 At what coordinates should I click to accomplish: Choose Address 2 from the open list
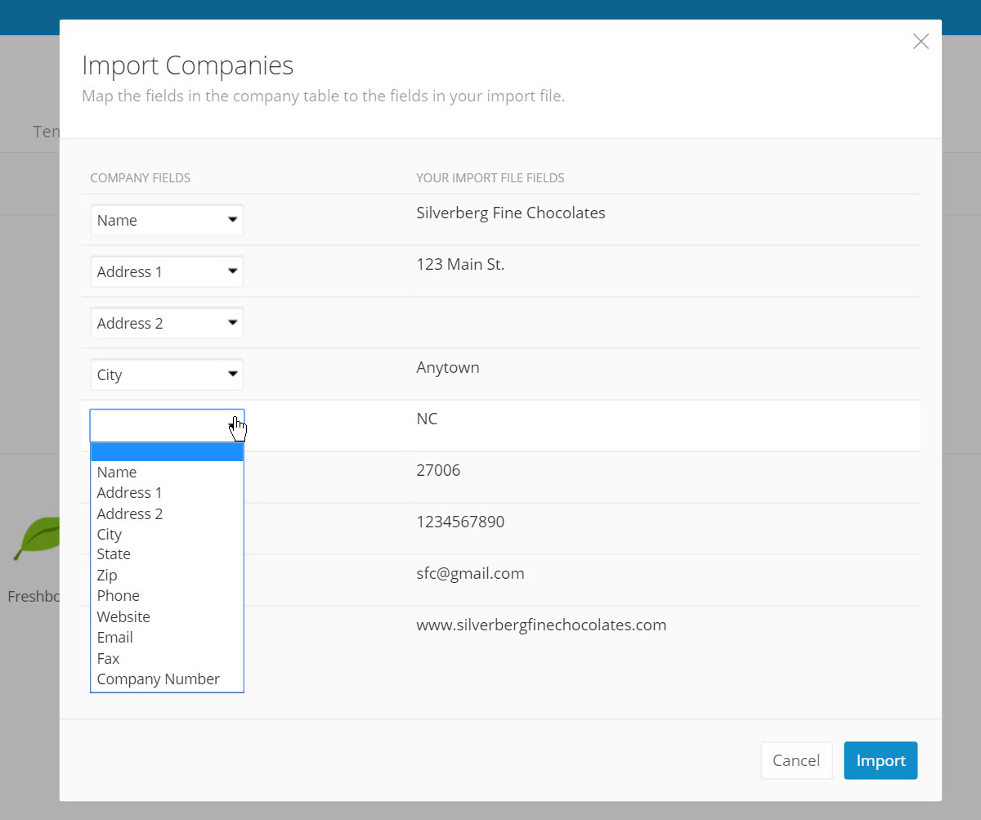coord(167,513)
